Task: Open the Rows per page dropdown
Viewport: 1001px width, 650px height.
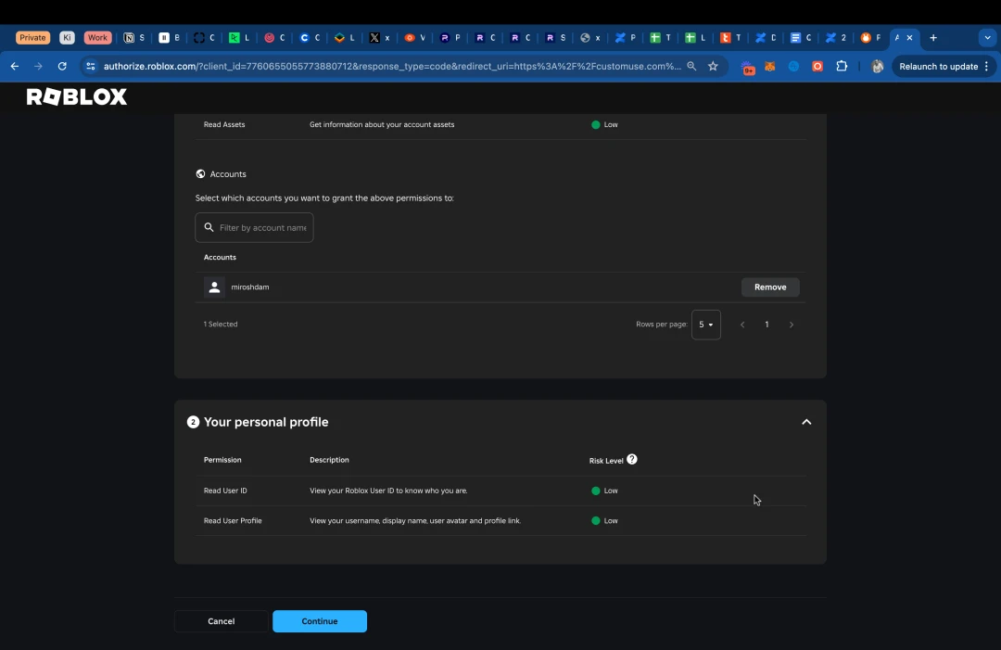Action: click(x=706, y=325)
